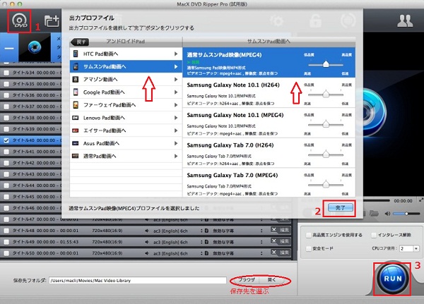Adjust quality slider for 通常サムスンPad映像(MPEG4)

[x=326, y=64]
